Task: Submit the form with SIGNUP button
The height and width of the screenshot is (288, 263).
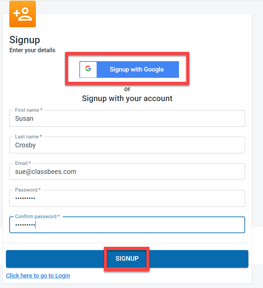Action: click(127, 259)
